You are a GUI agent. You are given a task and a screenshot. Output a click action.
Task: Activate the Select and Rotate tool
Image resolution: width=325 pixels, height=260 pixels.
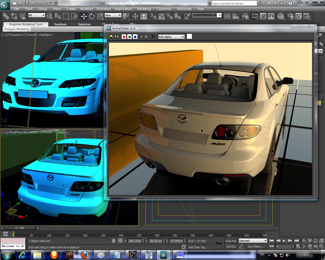click(92, 16)
